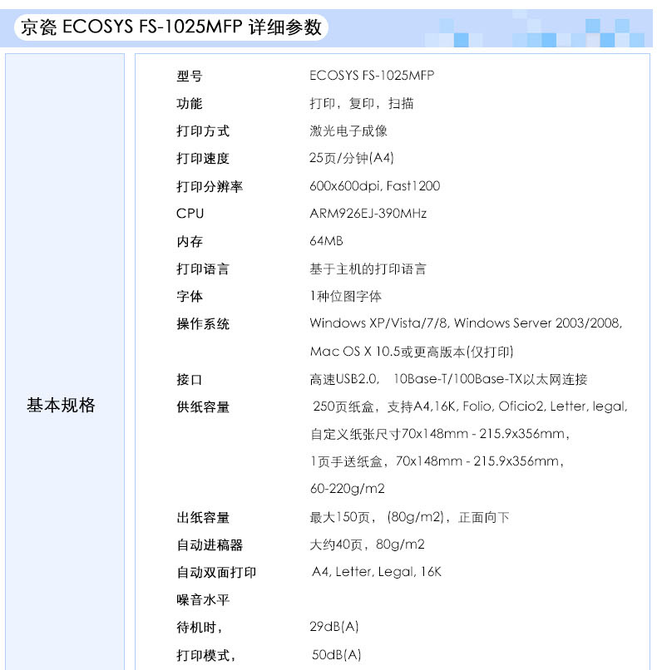Image resolution: width=657 pixels, height=670 pixels.
Task: Select the 激光电子成像 print method value
Action: [x=348, y=131]
